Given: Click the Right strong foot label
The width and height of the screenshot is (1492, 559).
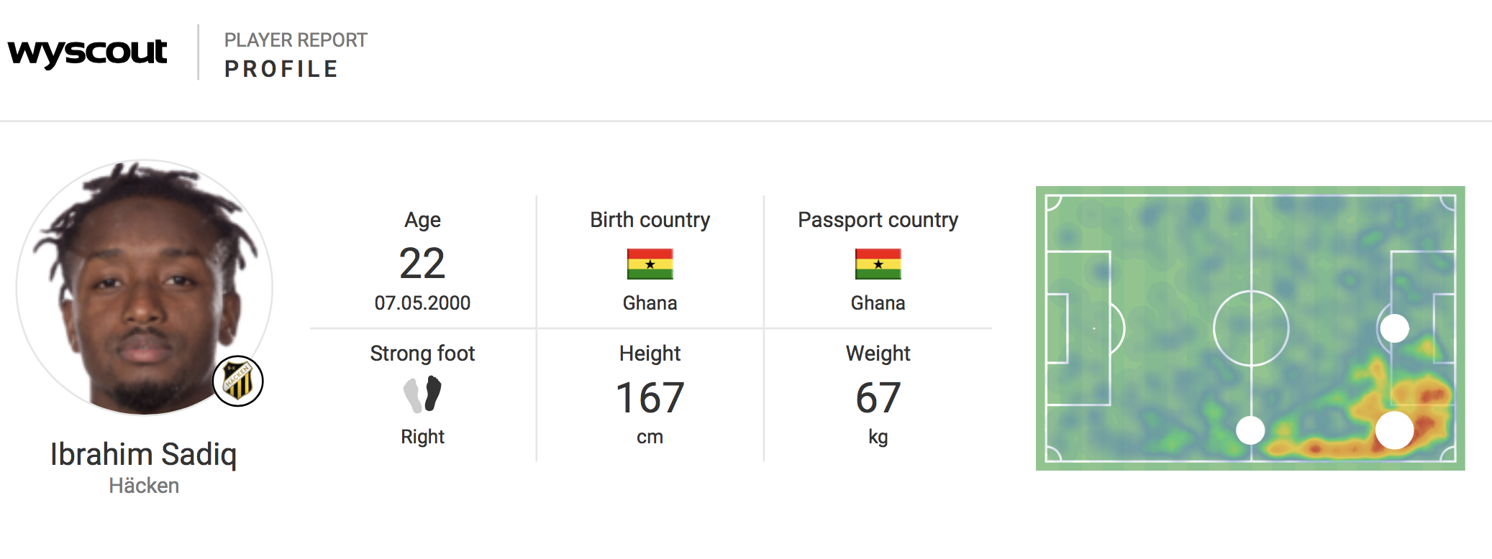Looking at the screenshot, I should click(x=422, y=437).
